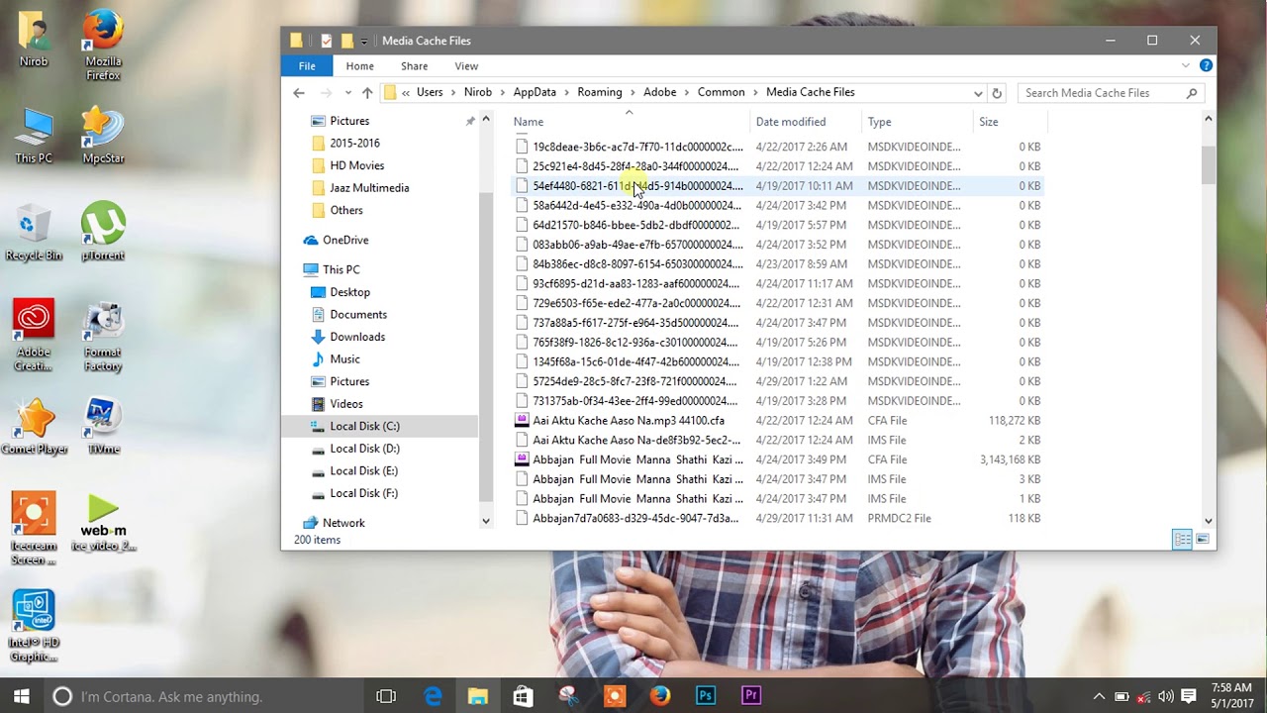Refresh the Media Cache Files folder
Image resolution: width=1267 pixels, height=713 pixels.
click(997, 93)
